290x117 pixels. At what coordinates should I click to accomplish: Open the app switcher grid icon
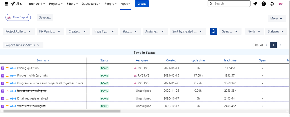click(x=6, y=4)
